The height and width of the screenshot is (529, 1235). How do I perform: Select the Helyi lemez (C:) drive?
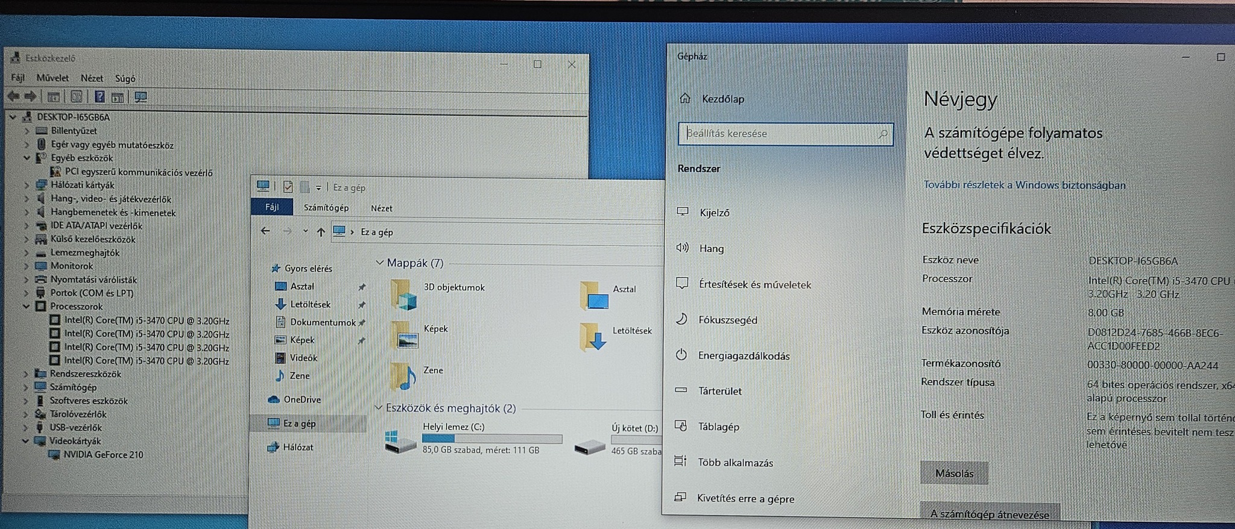[473, 439]
